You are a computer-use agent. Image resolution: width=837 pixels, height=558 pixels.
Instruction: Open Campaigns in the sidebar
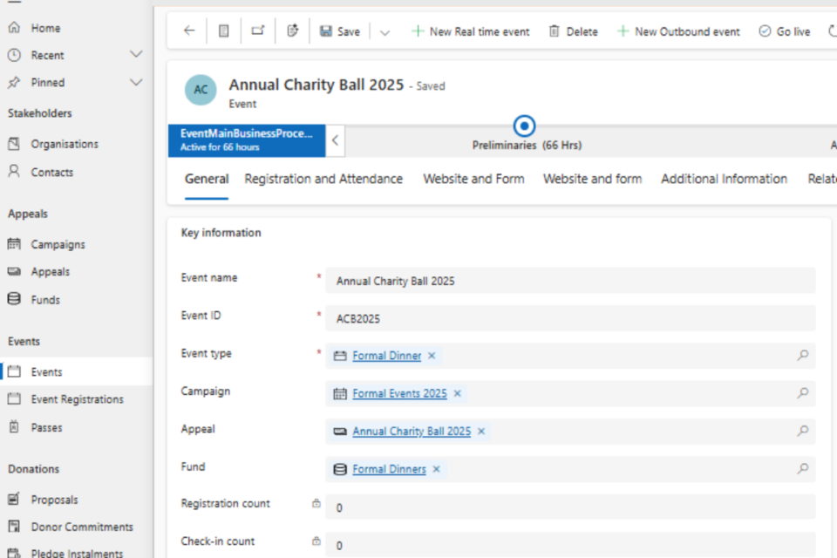click(x=58, y=245)
